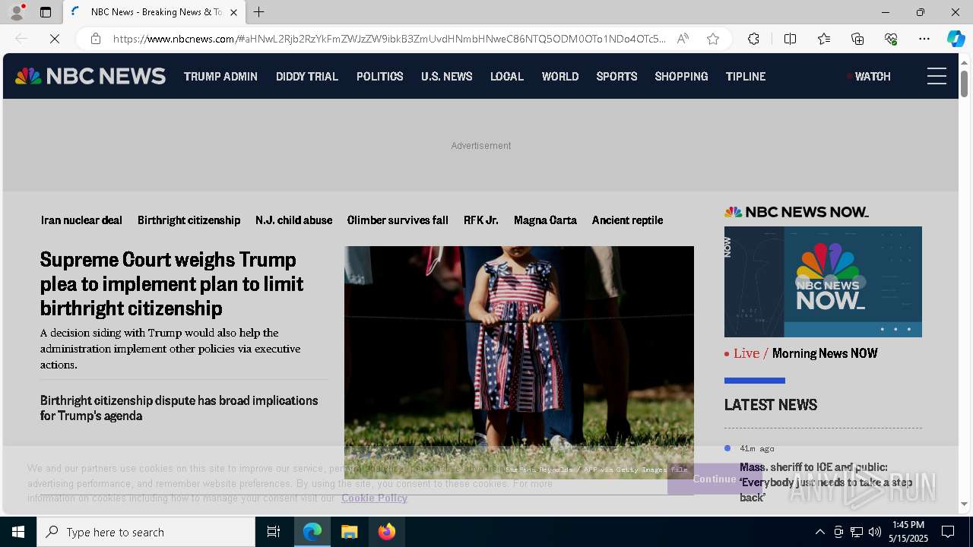
Task: Stop loading the page
Action: [55, 39]
